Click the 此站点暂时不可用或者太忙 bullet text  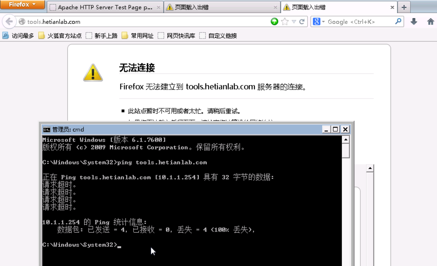(x=184, y=111)
